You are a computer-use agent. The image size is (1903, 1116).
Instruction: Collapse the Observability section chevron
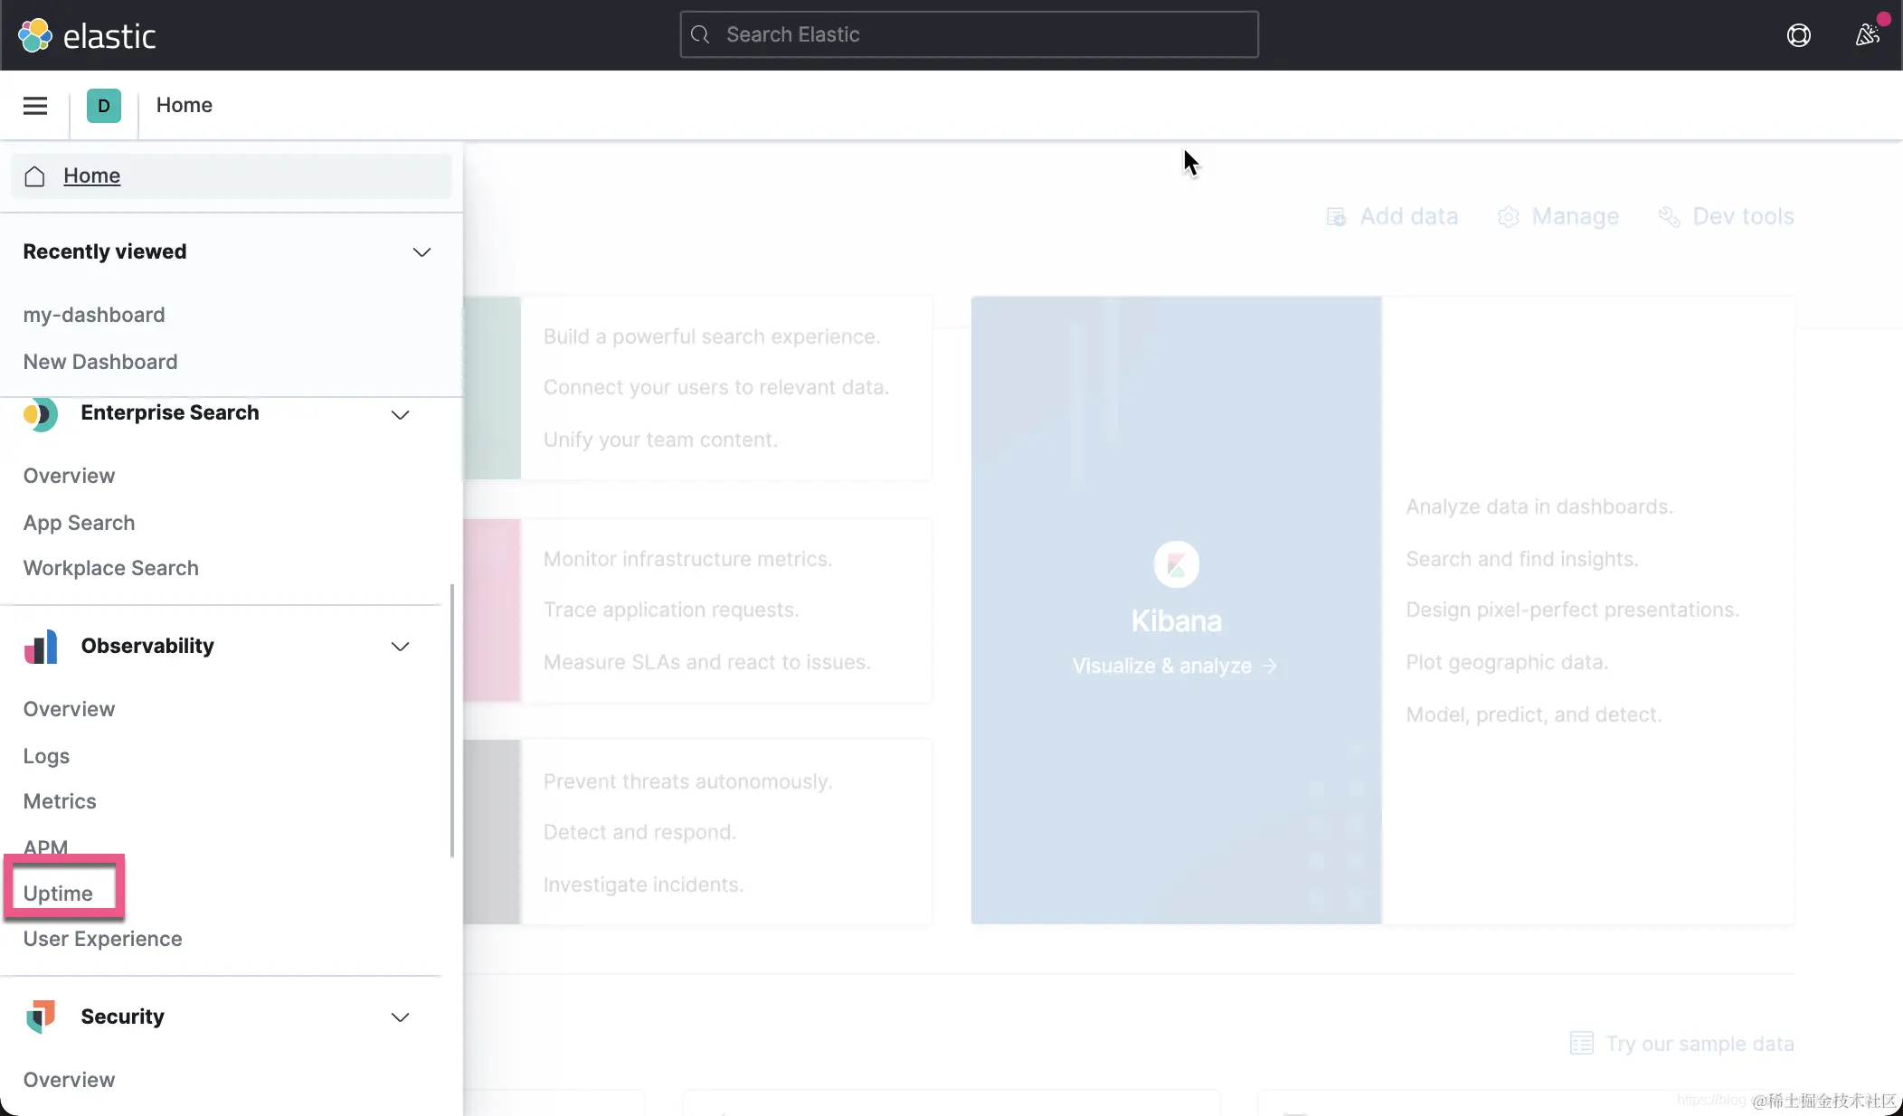tap(400, 647)
